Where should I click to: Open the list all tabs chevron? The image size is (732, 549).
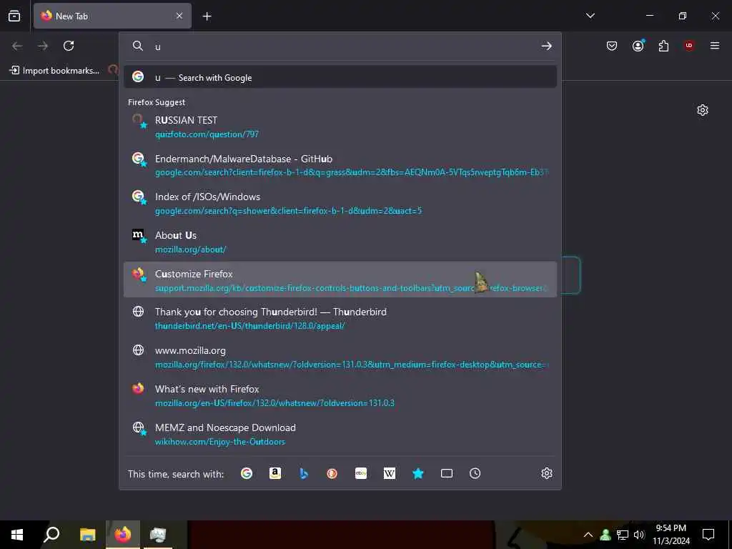tap(590, 16)
